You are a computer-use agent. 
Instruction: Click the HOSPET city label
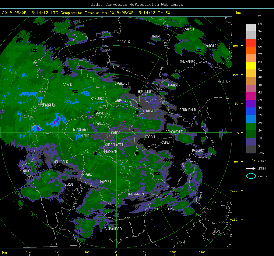(x=165, y=142)
